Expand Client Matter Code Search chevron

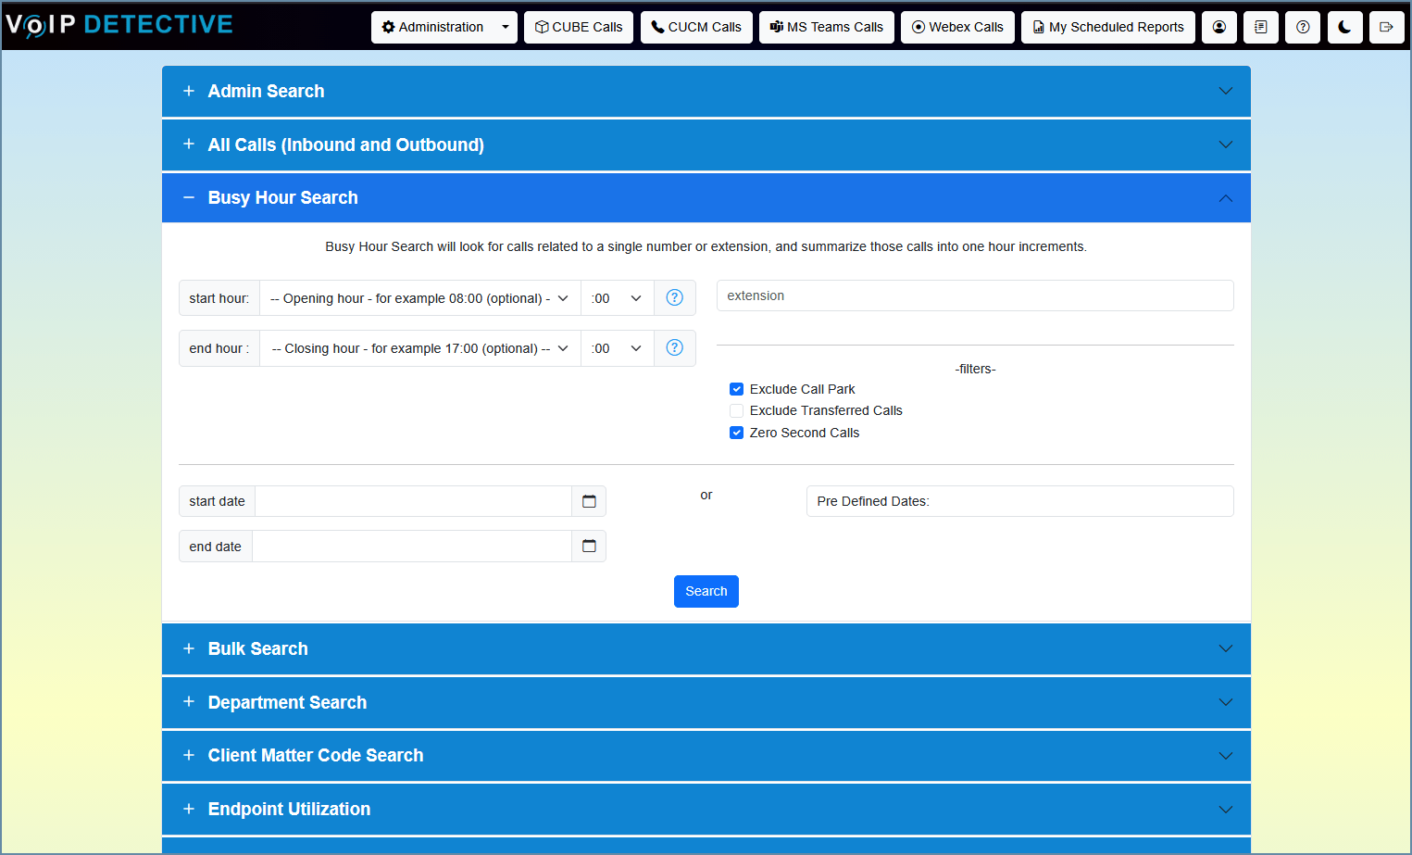coord(1226,755)
